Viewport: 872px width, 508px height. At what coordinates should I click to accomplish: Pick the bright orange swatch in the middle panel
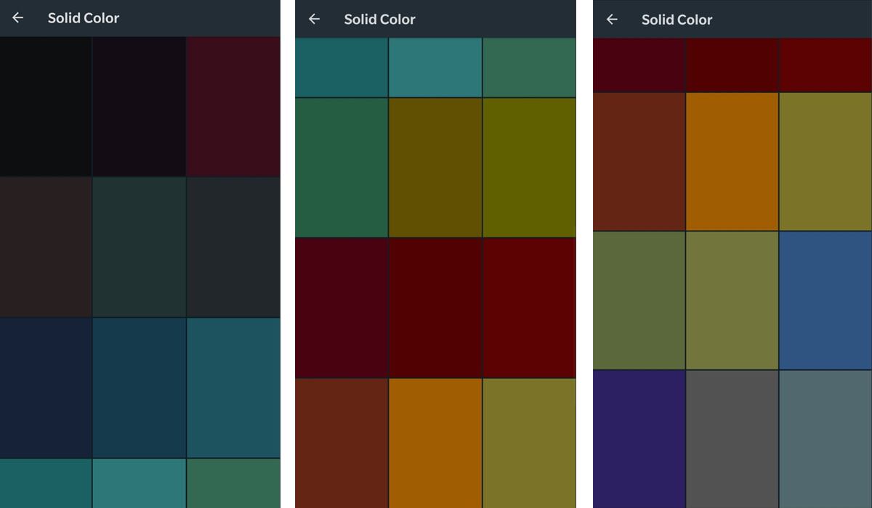pyautogui.click(x=435, y=443)
